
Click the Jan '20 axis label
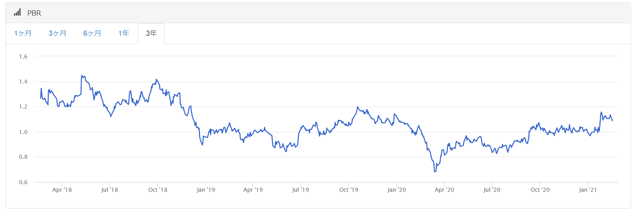[397, 190]
